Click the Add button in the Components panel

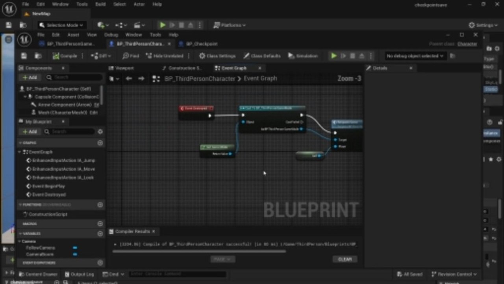tap(30, 77)
